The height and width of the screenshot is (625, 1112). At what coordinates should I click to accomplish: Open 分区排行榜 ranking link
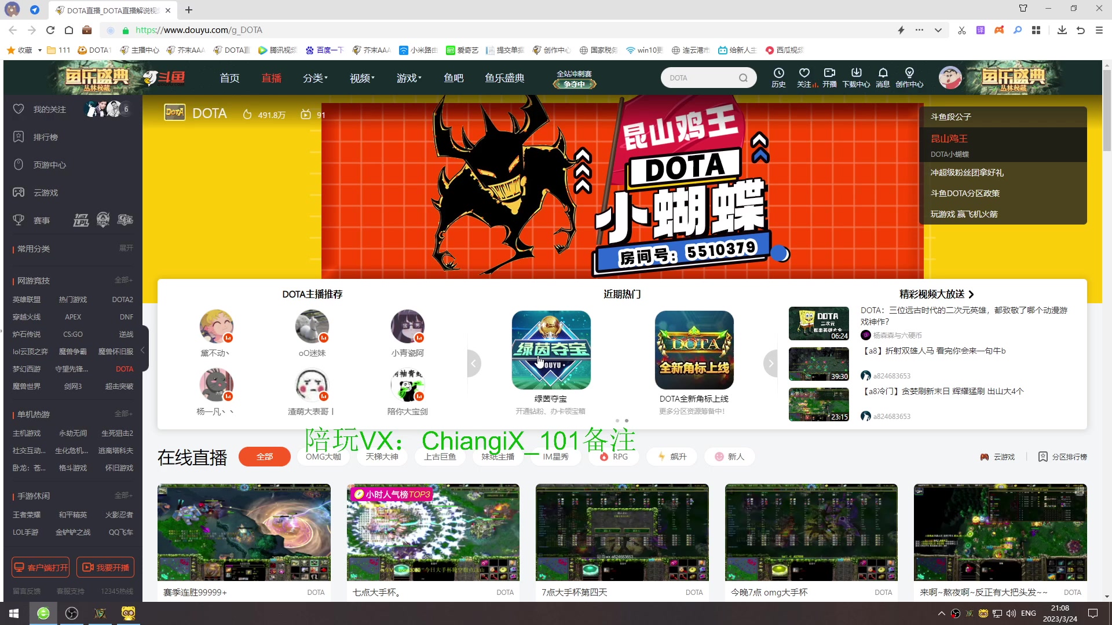[1063, 457]
